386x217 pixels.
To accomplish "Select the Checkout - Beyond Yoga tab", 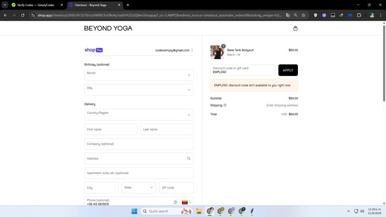I will point(90,5).
